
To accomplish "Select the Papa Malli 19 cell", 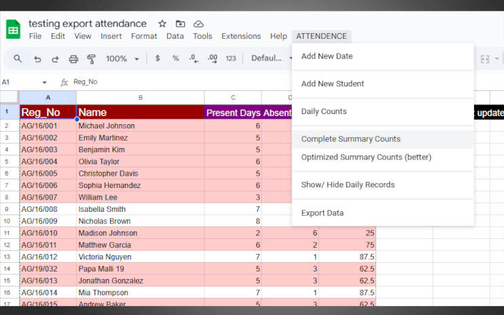I will [140, 269].
